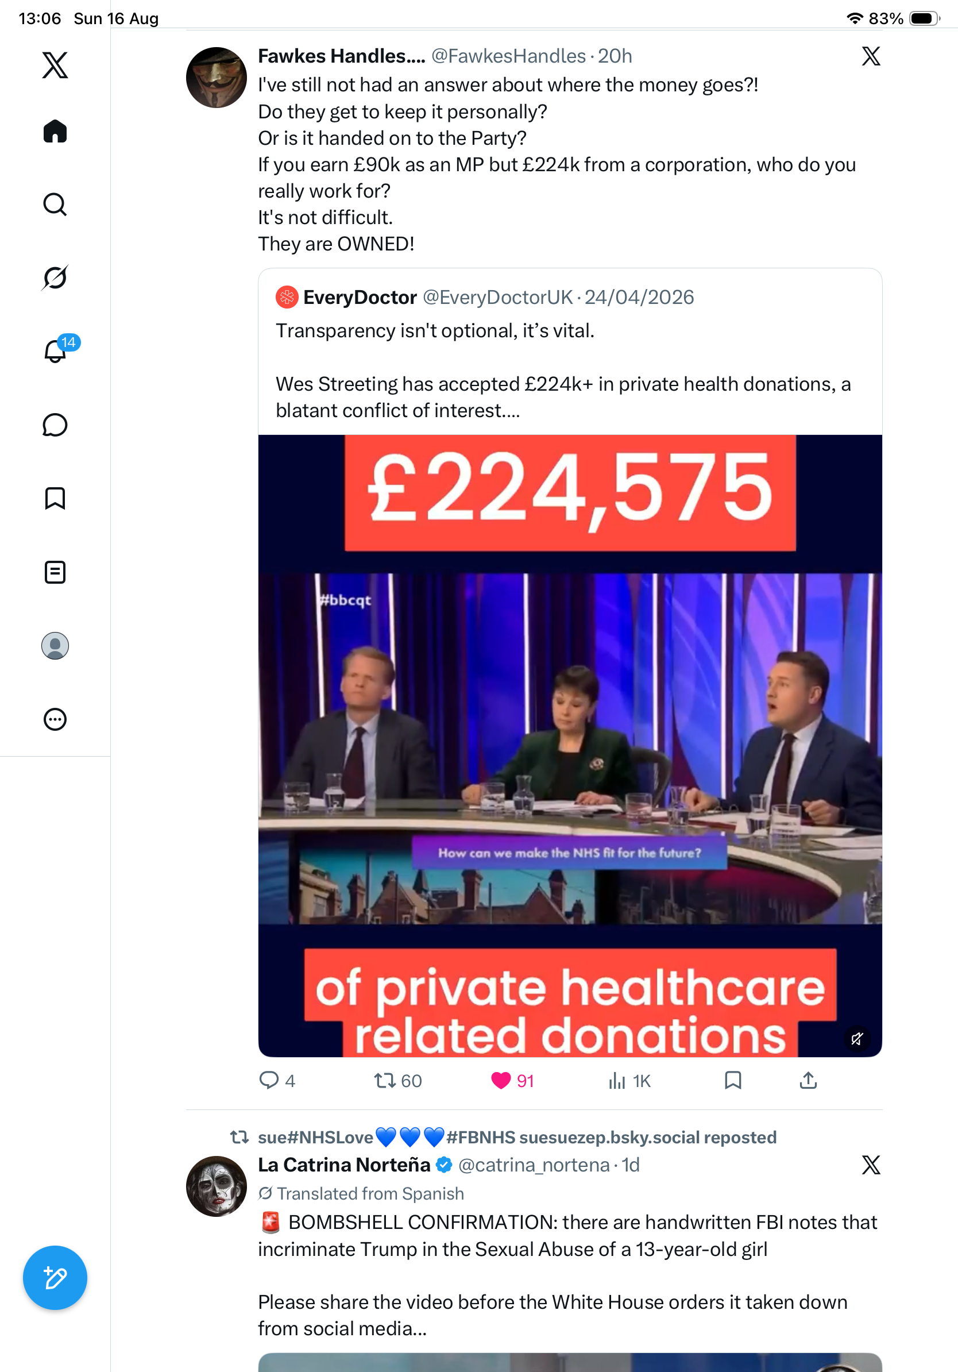Unmute the EveryDoctor video
Viewport: 958px width, 1372px height.
(x=856, y=1039)
